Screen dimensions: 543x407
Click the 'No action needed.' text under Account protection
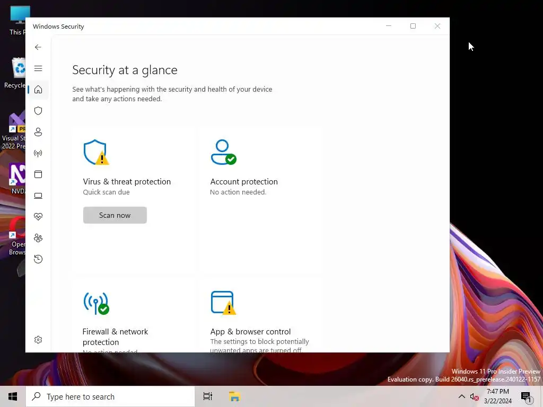(238, 192)
